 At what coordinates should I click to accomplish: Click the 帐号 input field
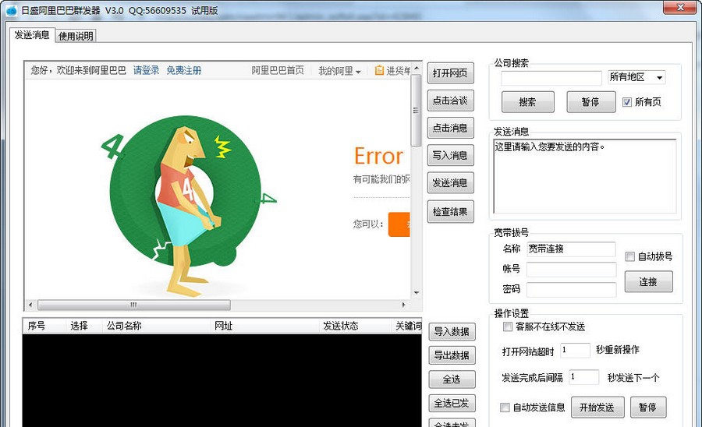[571, 270]
